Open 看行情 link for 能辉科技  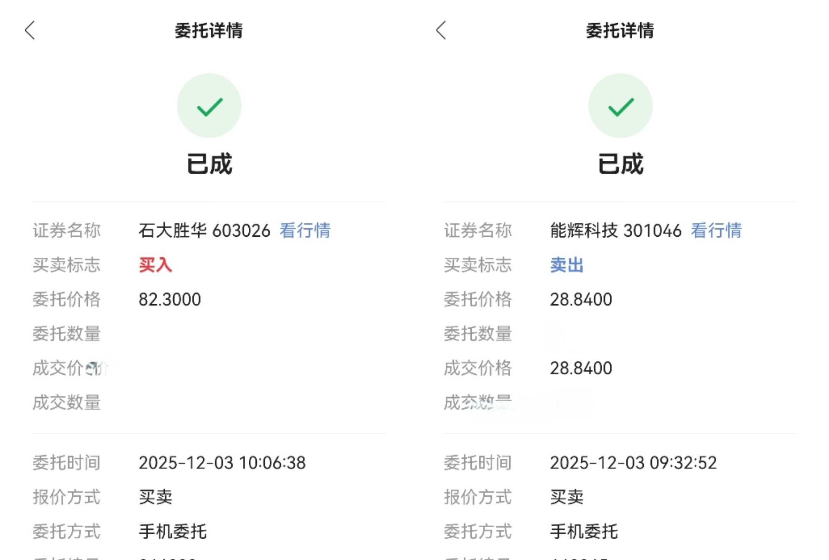point(716,231)
